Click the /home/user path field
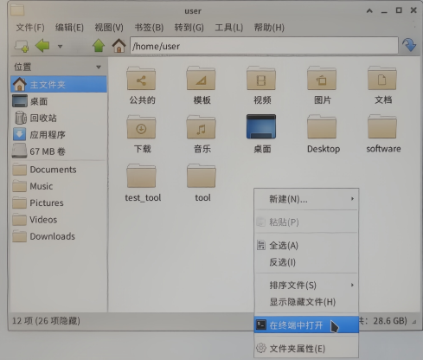 pyautogui.click(x=264, y=46)
